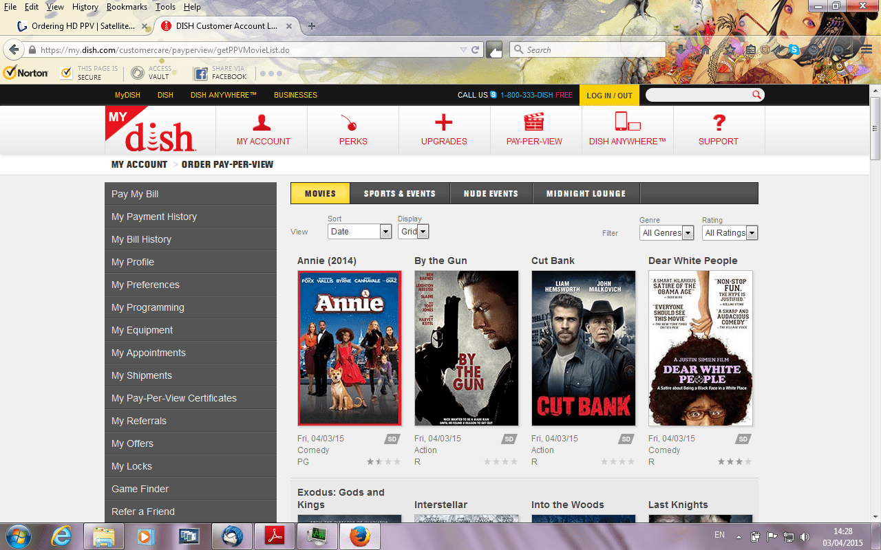Image resolution: width=881 pixels, height=550 pixels.
Task: Open the My Account person icon
Action: [262, 122]
